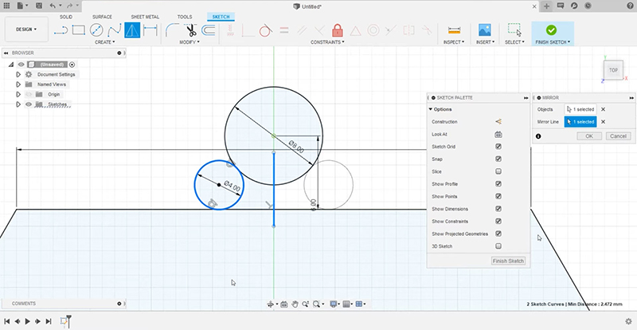Viewport: 637px width, 330px height.
Task: Hide the Sketches folder visibility eye
Action: point(29,104)
